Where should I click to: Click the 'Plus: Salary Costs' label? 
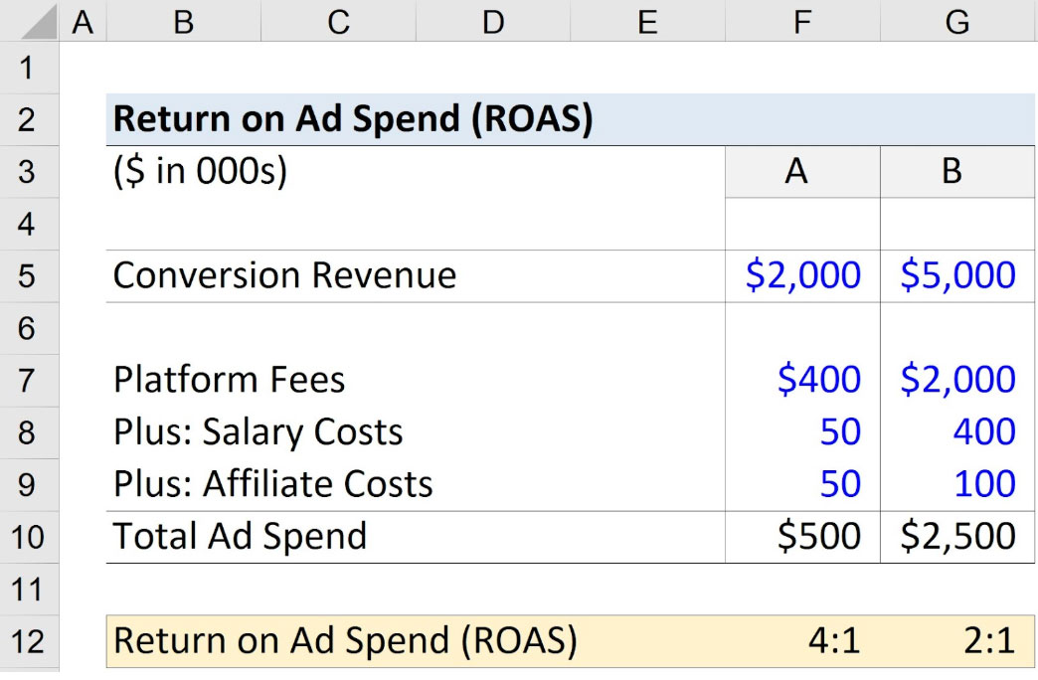tap(259, 433)
